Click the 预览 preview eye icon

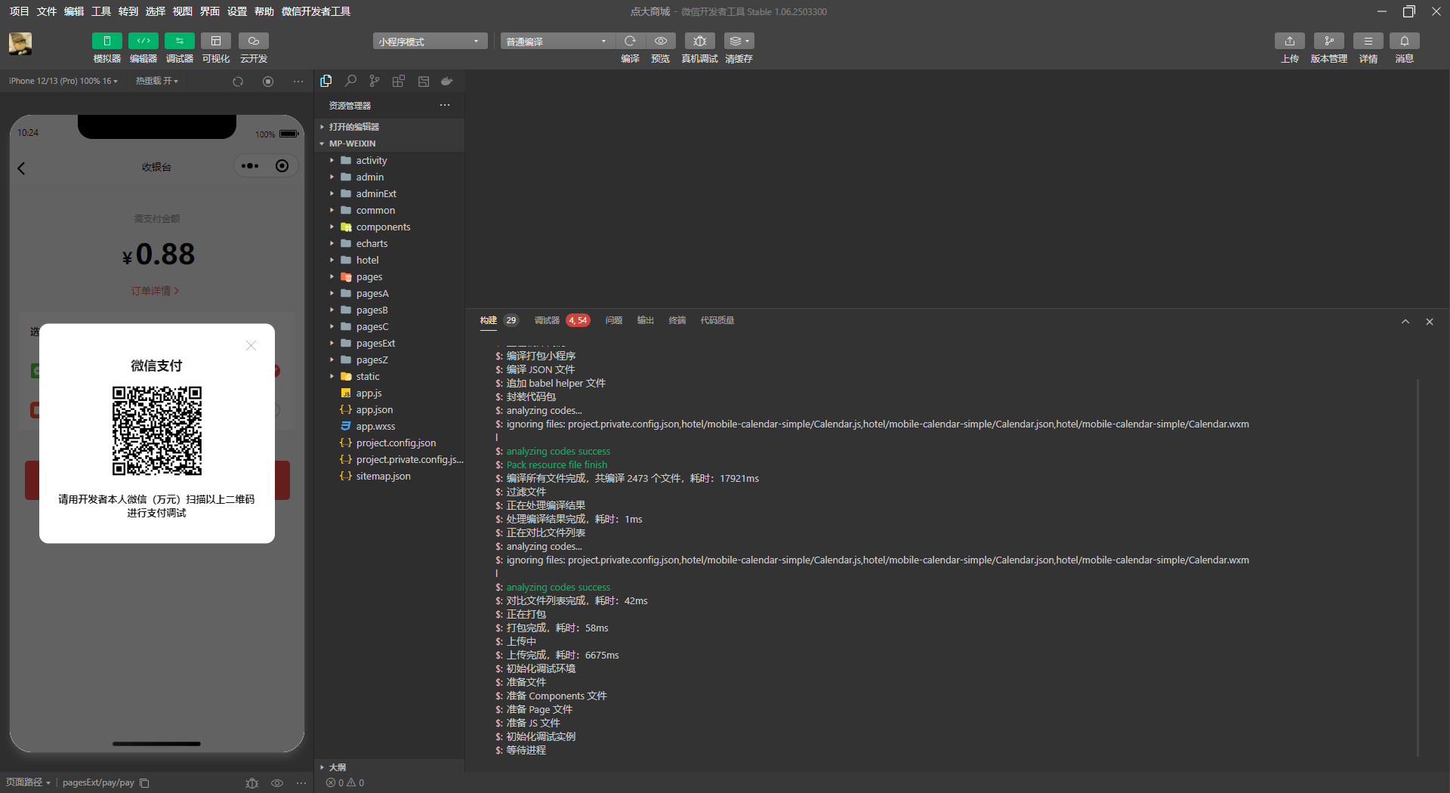661,41
